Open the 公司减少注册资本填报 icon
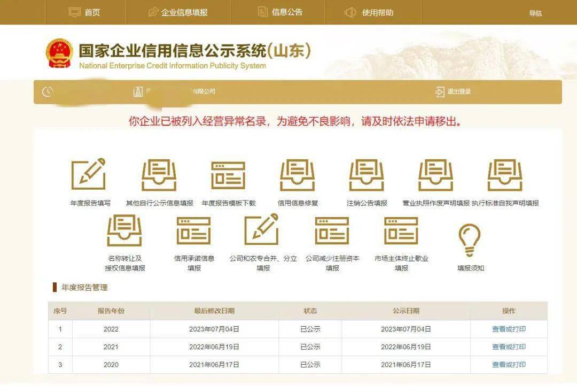 point(331,230)
